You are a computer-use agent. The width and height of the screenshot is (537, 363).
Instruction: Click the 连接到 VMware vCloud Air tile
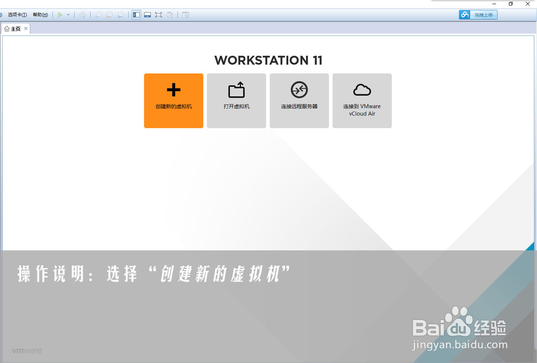tap(362, 101)
